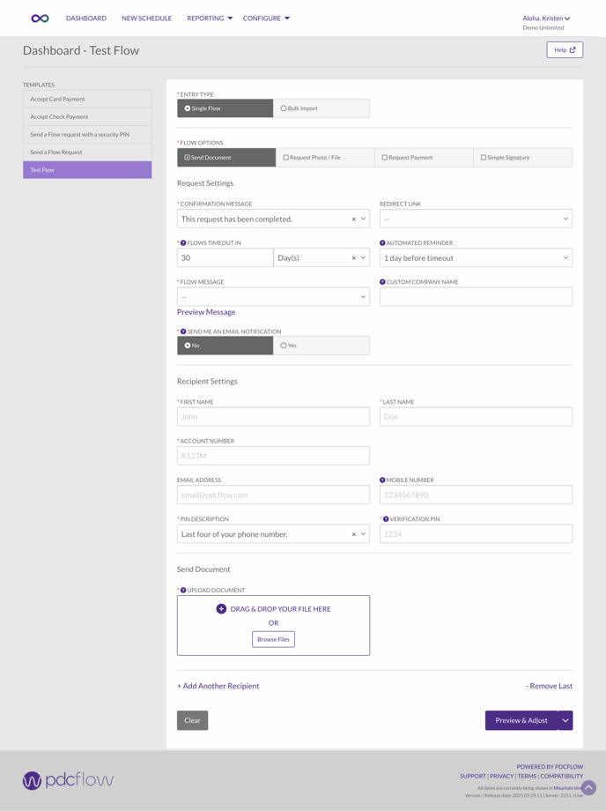The image size is (606, 811).
Task: Click the plus icon in upload area
Action: click(x=221, y=609)
